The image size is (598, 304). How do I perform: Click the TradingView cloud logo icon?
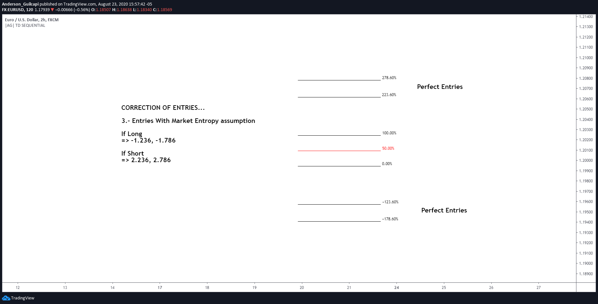point(6,298)
